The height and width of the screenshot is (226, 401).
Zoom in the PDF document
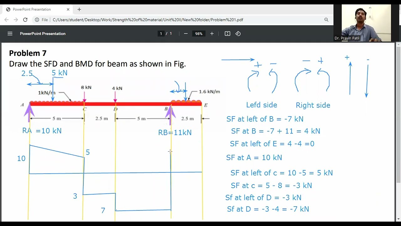tap(212, 34)
